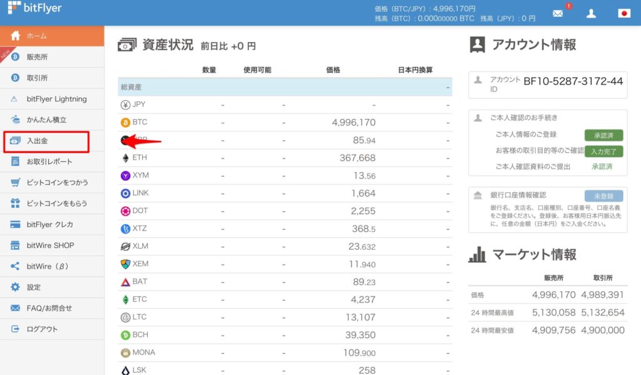Click the XLM coin icon

[x=125, y=246]
